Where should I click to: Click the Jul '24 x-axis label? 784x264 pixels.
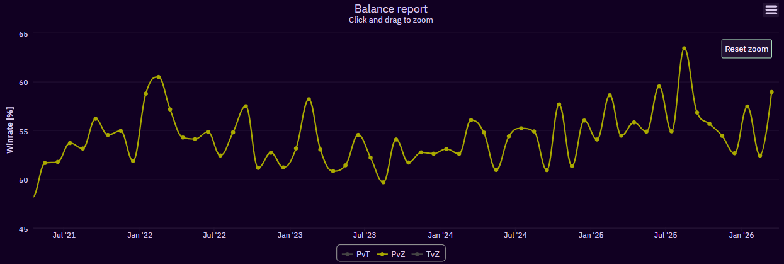(x=516, y=235)
